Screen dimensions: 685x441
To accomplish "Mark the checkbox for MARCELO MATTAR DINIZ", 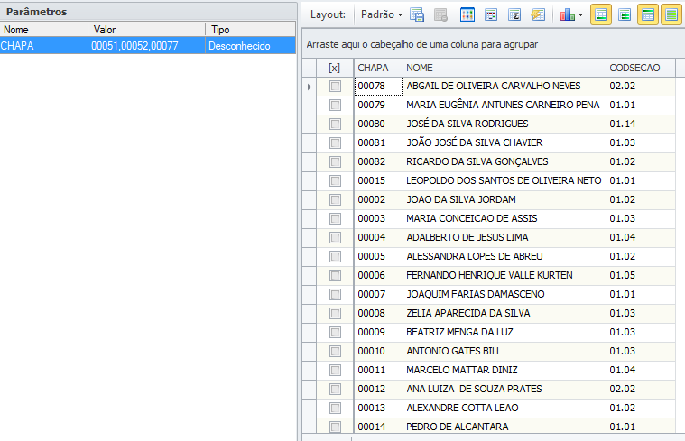I will (x=335, y=371).
